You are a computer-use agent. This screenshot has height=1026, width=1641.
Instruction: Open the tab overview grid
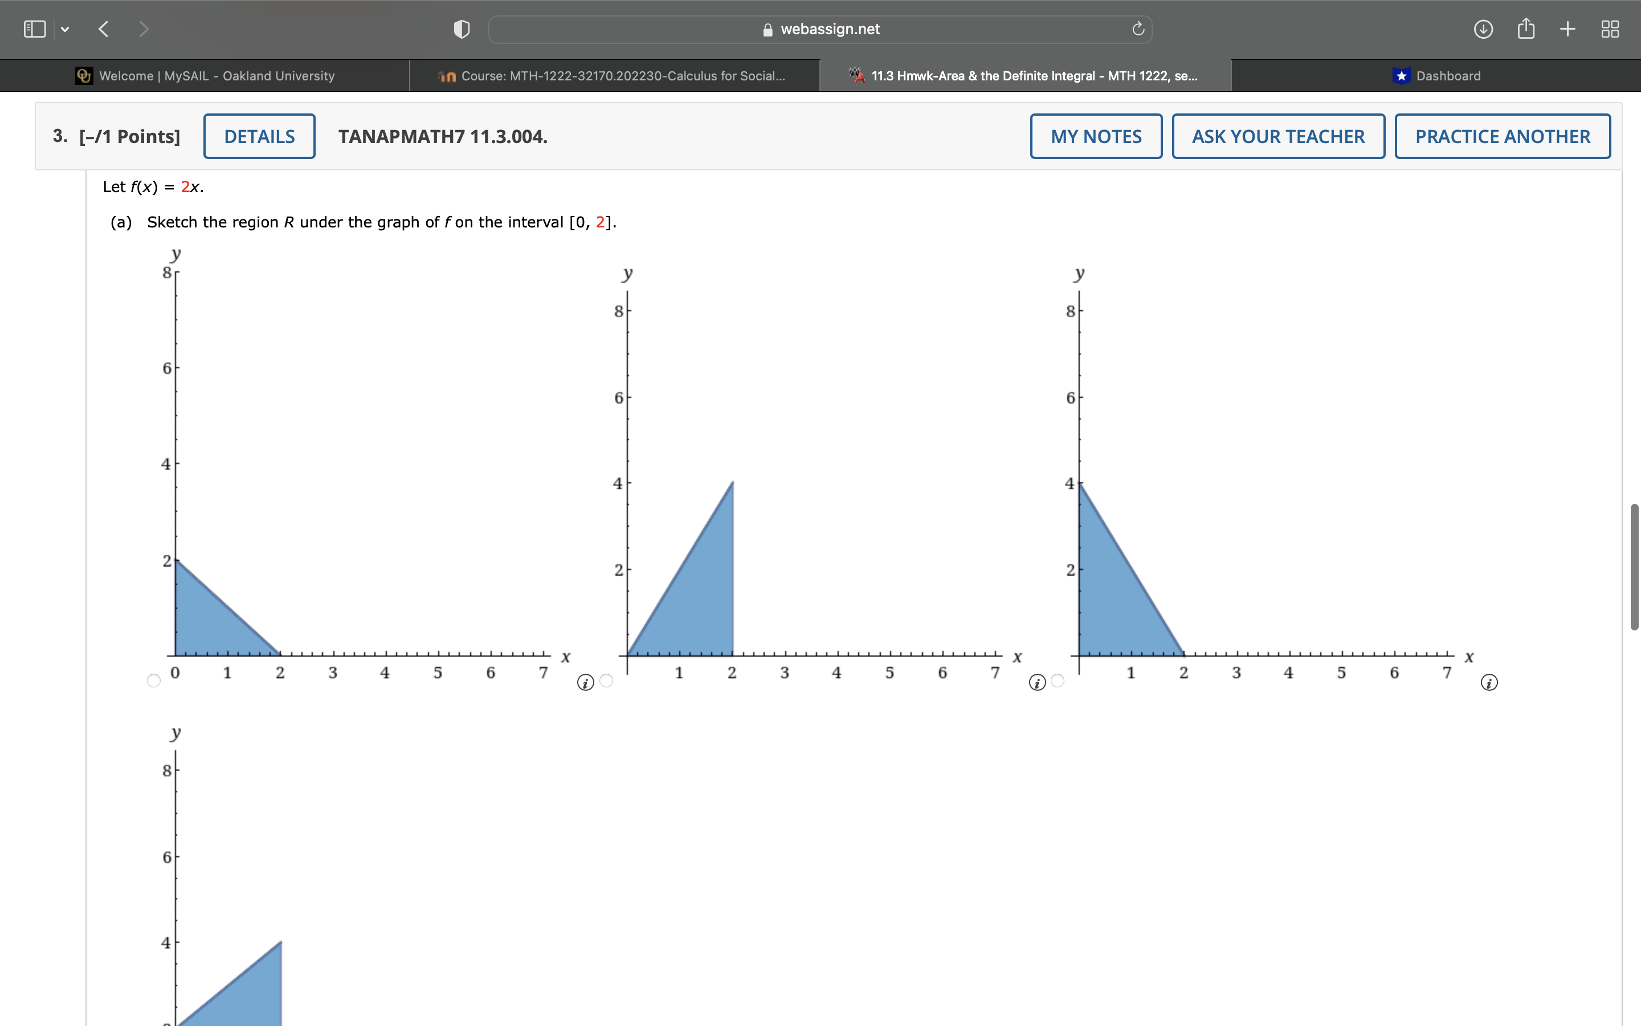pos(1610,28)
